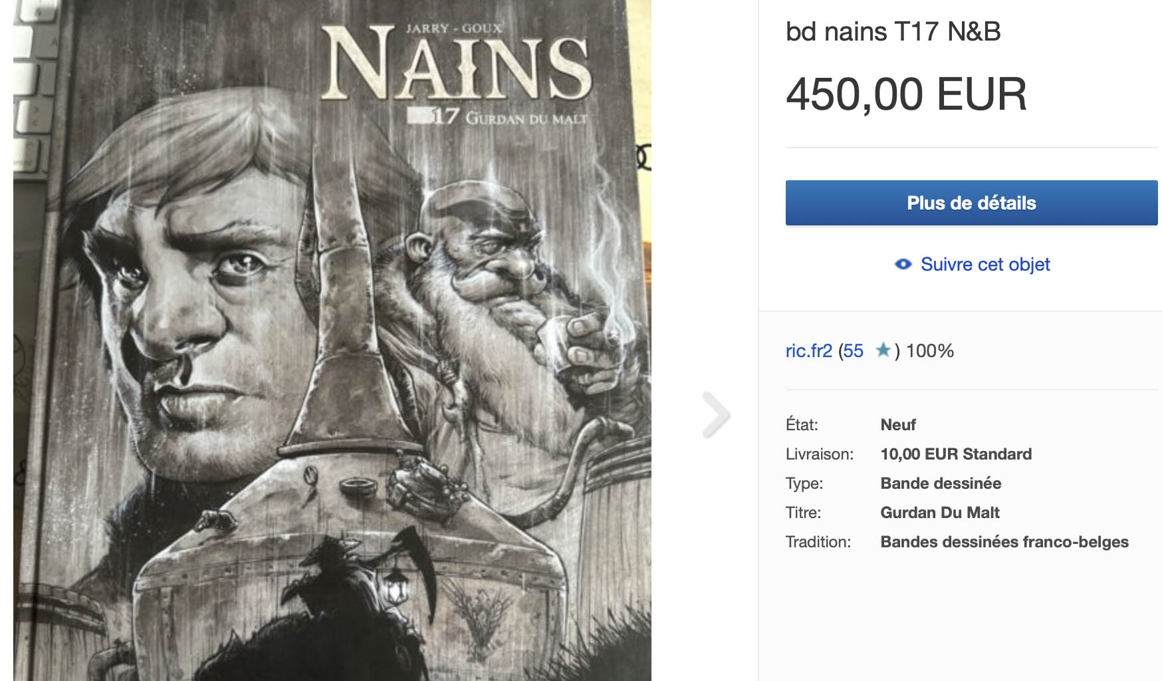
Task: Click the listing title bd nains T17 N&B
Action: [x=893, y=31]
